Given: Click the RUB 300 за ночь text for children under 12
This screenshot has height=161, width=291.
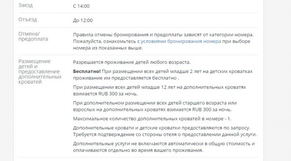Looking at the screenshot, I should 118,94.
